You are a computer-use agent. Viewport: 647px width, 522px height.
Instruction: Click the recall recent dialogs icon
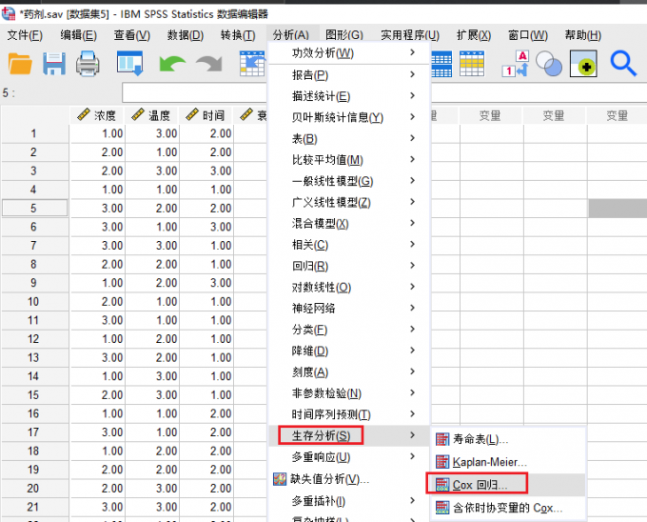129,64
